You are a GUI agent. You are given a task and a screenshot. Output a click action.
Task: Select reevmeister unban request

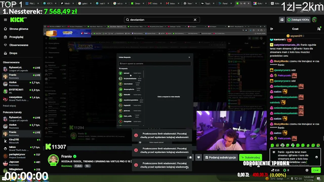[x=131, y=84]
